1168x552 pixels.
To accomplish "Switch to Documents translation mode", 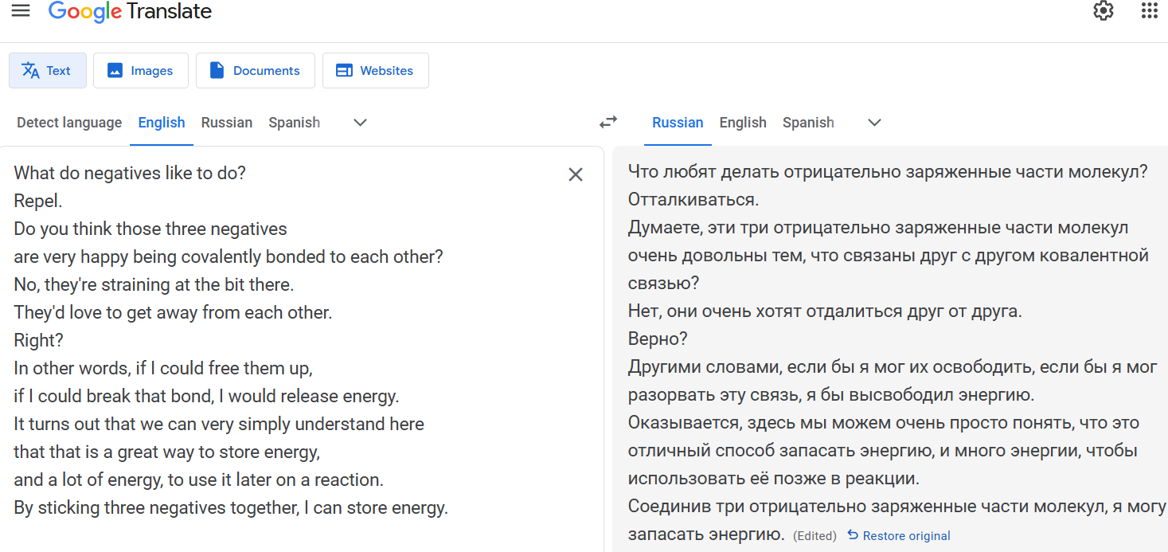I will [255, 70].
